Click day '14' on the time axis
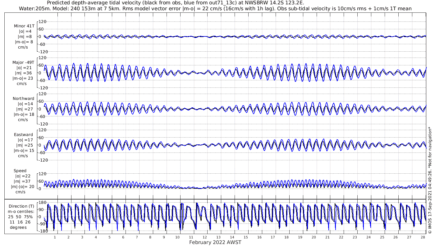This screenshot has width=435, height=249. [x=232, y=237]
